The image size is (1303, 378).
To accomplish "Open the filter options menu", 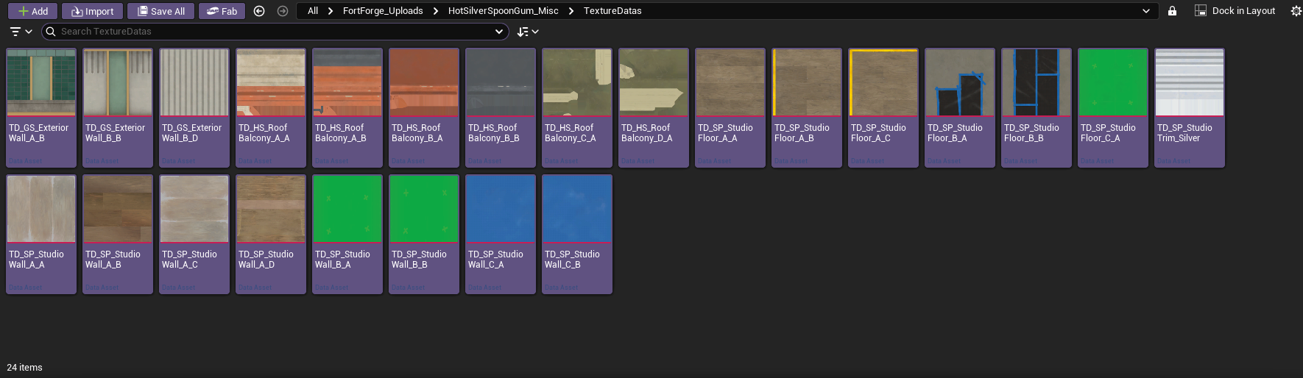I will [x=21, y=32].
